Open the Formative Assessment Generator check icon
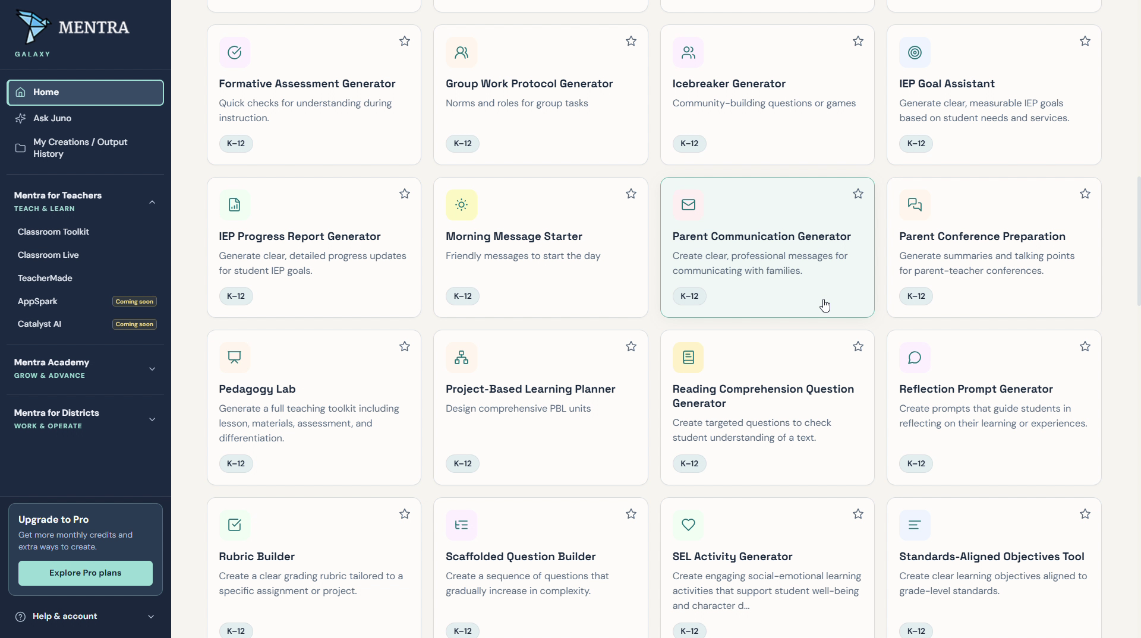 [235, 52]
